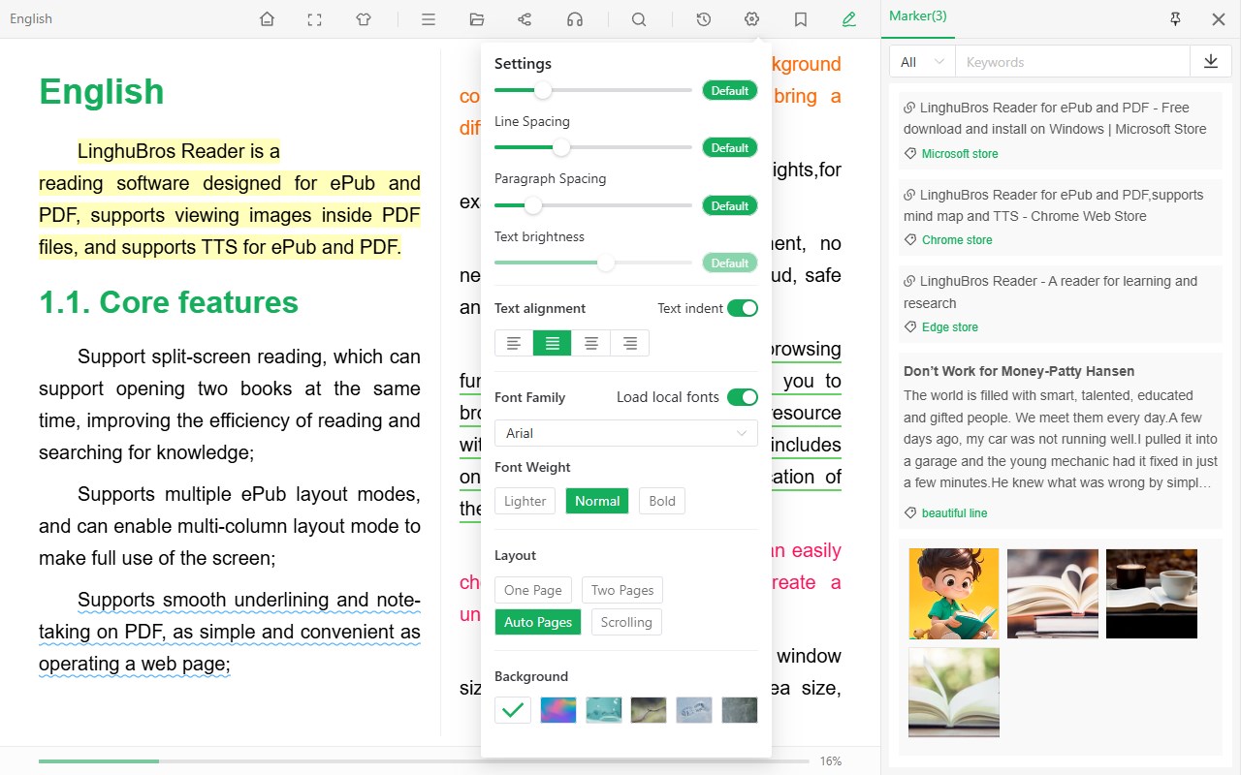Viewport: 1241px width, 775px height.
Task: Select Bold font weight
Action: coord(662,501)
